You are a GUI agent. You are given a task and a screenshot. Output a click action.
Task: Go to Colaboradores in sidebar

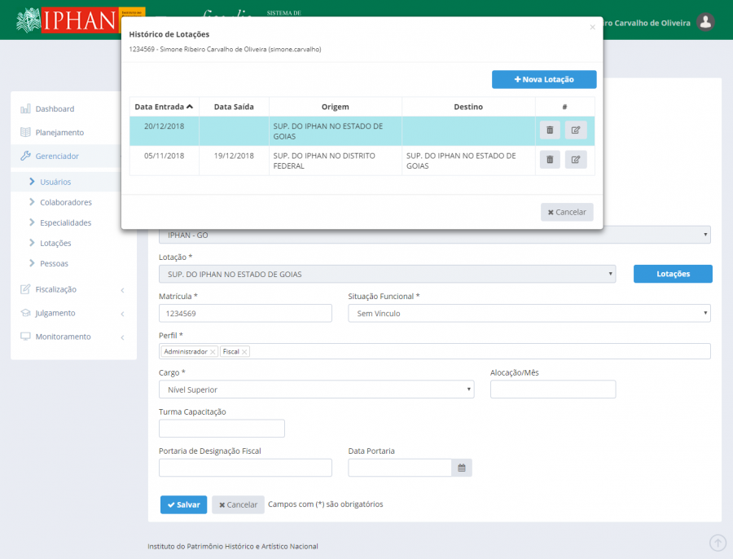[x=65, y=202]
